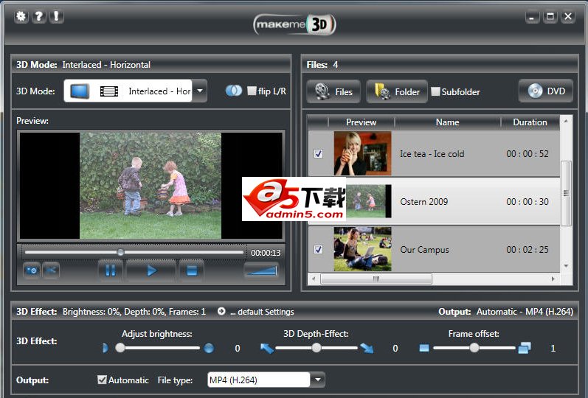Sort by the Preview column header
The height and width of the screenshot is (398, 588).
361,122
